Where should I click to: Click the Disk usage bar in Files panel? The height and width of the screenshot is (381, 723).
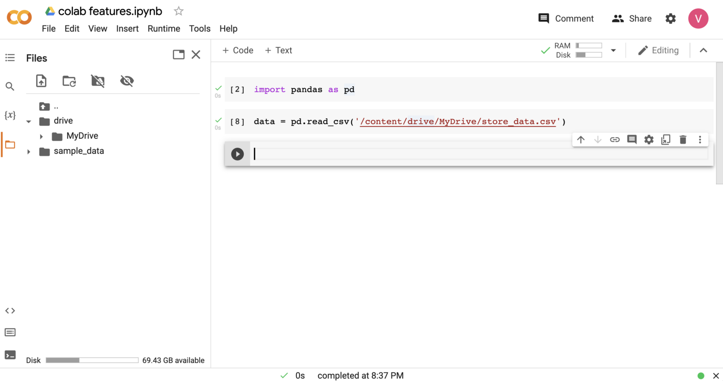92,360
